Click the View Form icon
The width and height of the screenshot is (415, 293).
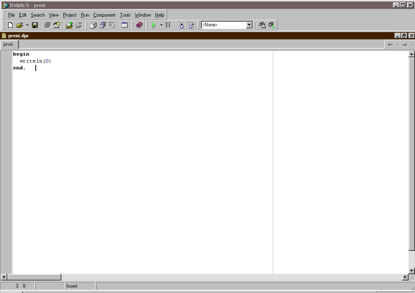(x=103, y=25)
